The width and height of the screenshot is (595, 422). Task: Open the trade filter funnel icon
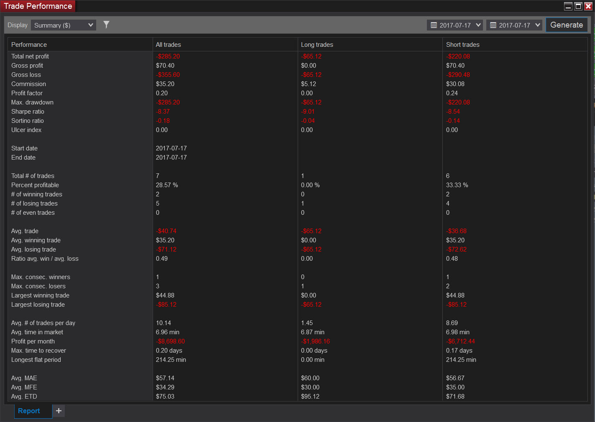pyautogui.click(x=106, y=25)
